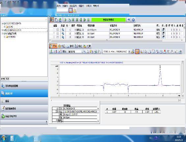
Task: Click the Windows Start button
Action: click(x=4, y=138)
